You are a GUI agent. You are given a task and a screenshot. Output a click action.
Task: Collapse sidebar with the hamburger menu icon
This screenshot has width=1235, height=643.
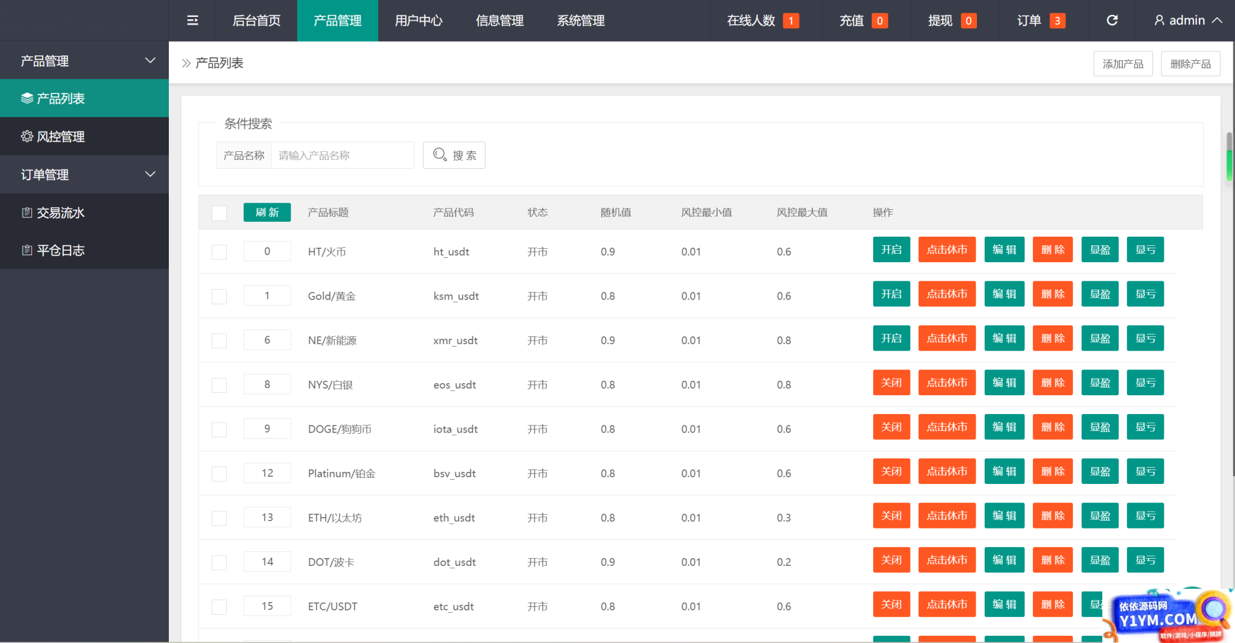pos(192,20)
